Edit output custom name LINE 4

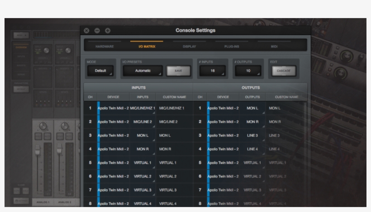click(x=285, y=149)
